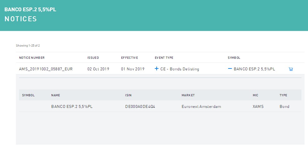Click the BANCO ESP.2 5,5%PL banner title

point(30,9)
